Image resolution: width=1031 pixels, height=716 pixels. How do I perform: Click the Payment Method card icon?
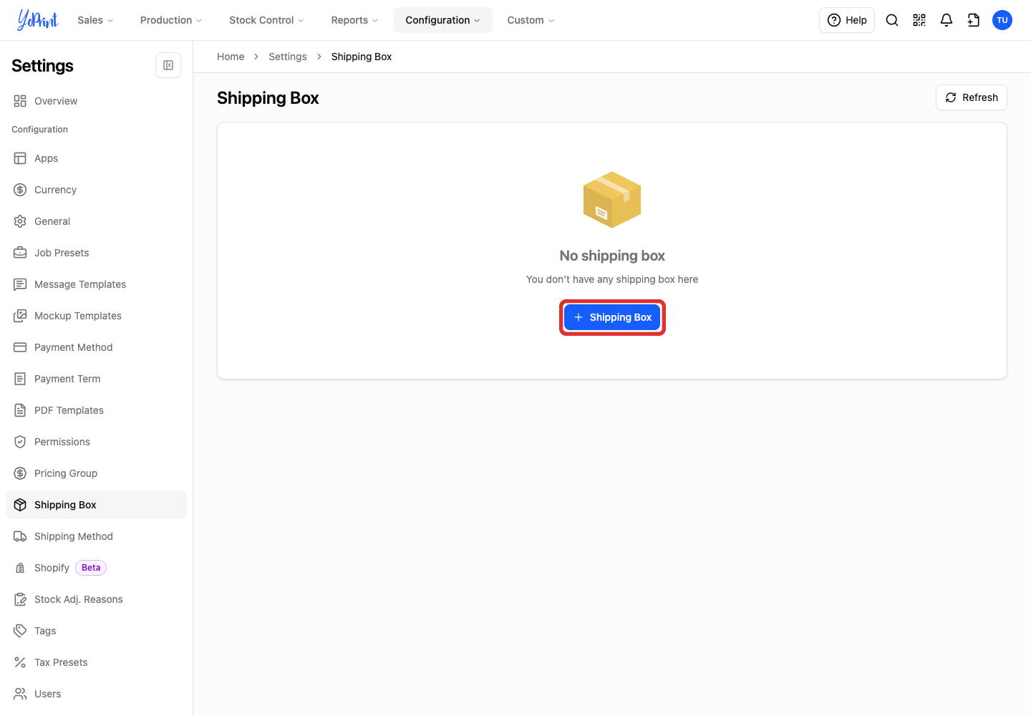20,347
